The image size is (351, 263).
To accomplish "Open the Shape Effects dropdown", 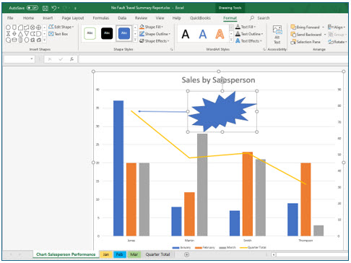I will click(x=154, y=41).
